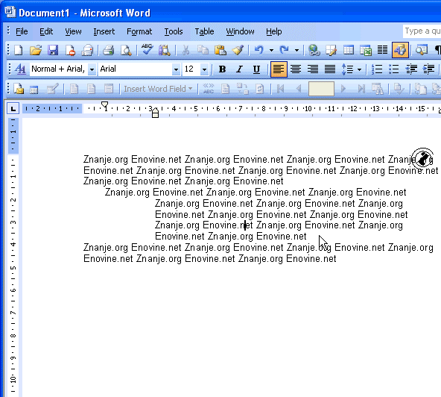Click in the Style name box

pyautogui.click(x=59, y=69)
